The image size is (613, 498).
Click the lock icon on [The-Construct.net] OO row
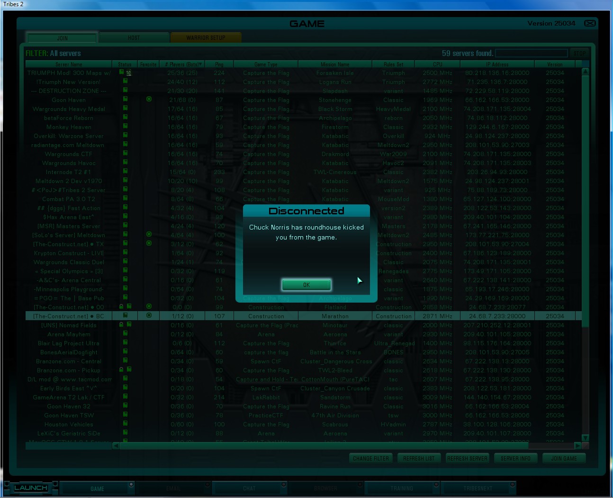click(121, 306)
